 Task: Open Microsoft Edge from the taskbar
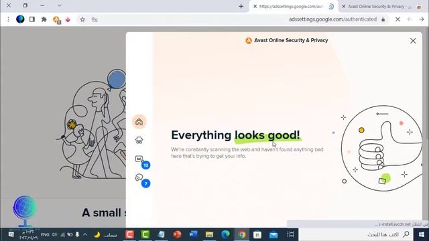[x=225, y=234]
